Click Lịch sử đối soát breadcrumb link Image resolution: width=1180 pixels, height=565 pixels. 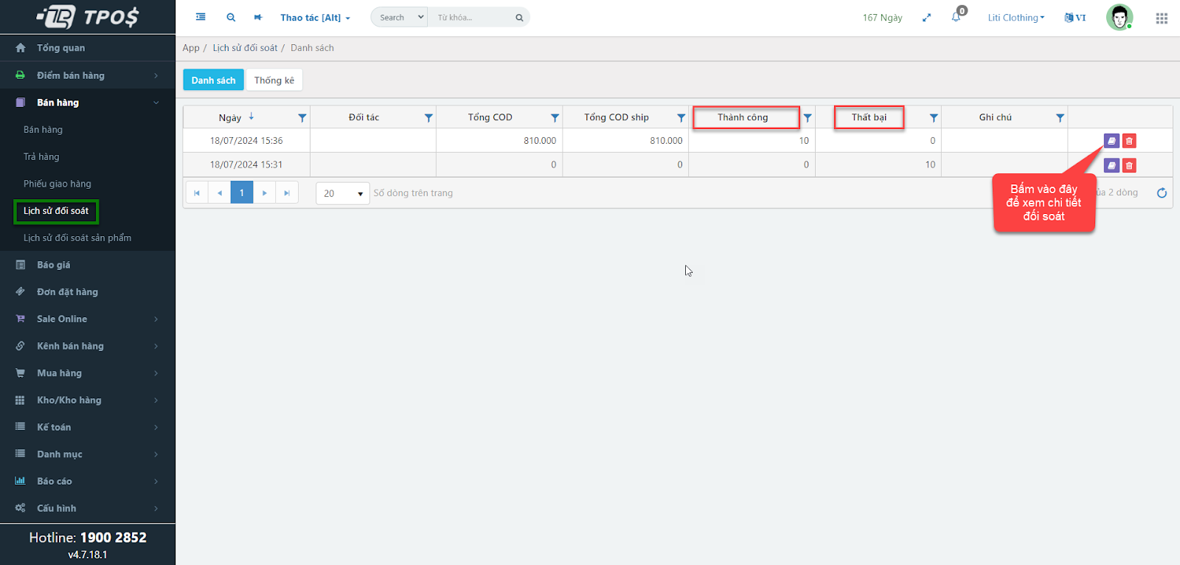(245, 48)
